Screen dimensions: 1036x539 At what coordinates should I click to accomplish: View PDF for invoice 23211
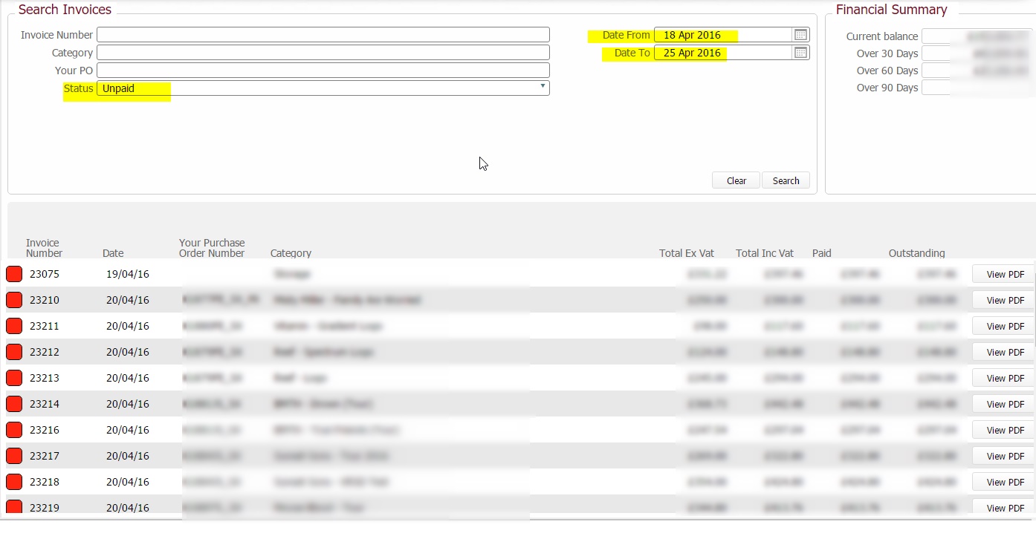tap(1005, 327)
